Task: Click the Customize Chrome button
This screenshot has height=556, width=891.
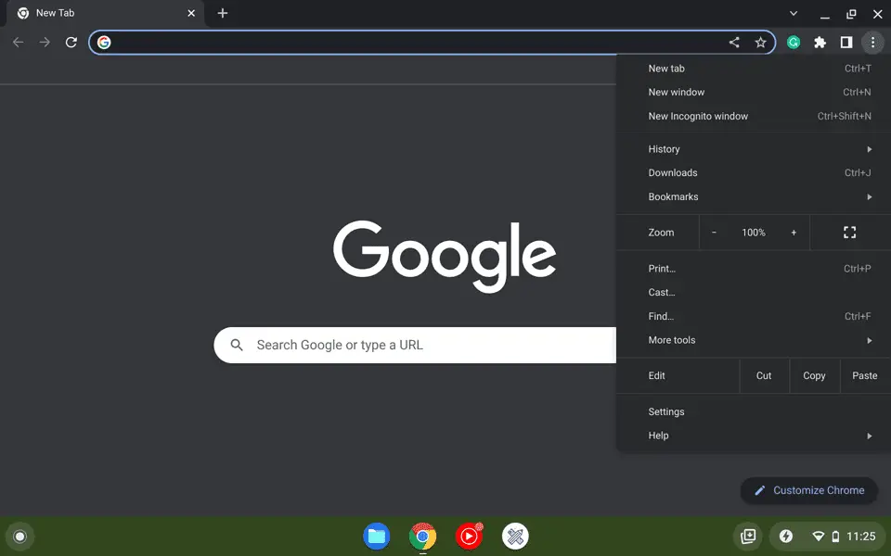Action: click(808, 490)
